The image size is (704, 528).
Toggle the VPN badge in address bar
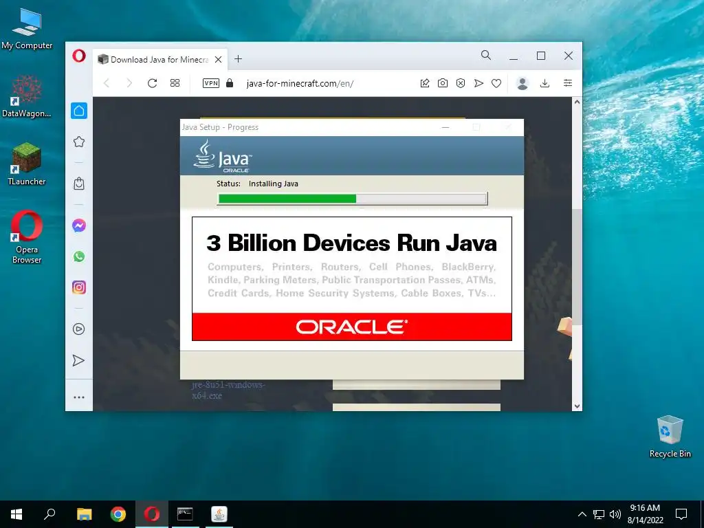click(211, 83)
